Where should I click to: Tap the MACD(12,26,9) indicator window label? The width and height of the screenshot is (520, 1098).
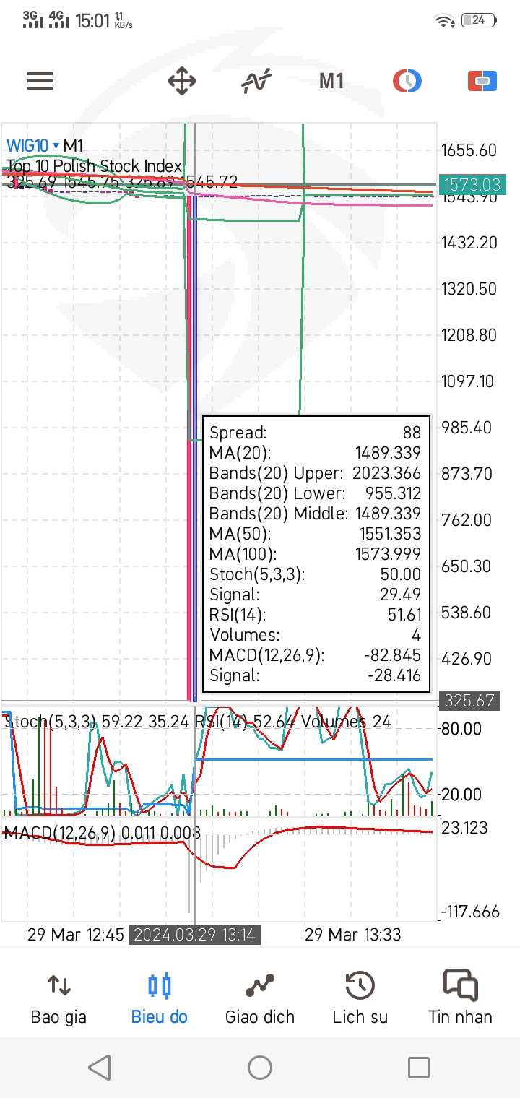coord(59,833)
